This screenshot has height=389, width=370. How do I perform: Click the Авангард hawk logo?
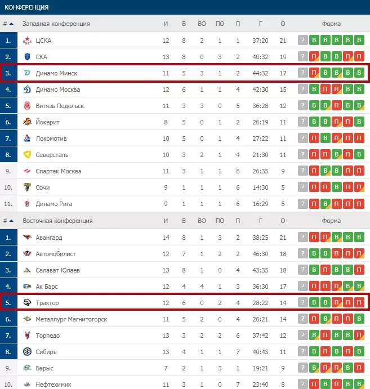pos(27,238)
